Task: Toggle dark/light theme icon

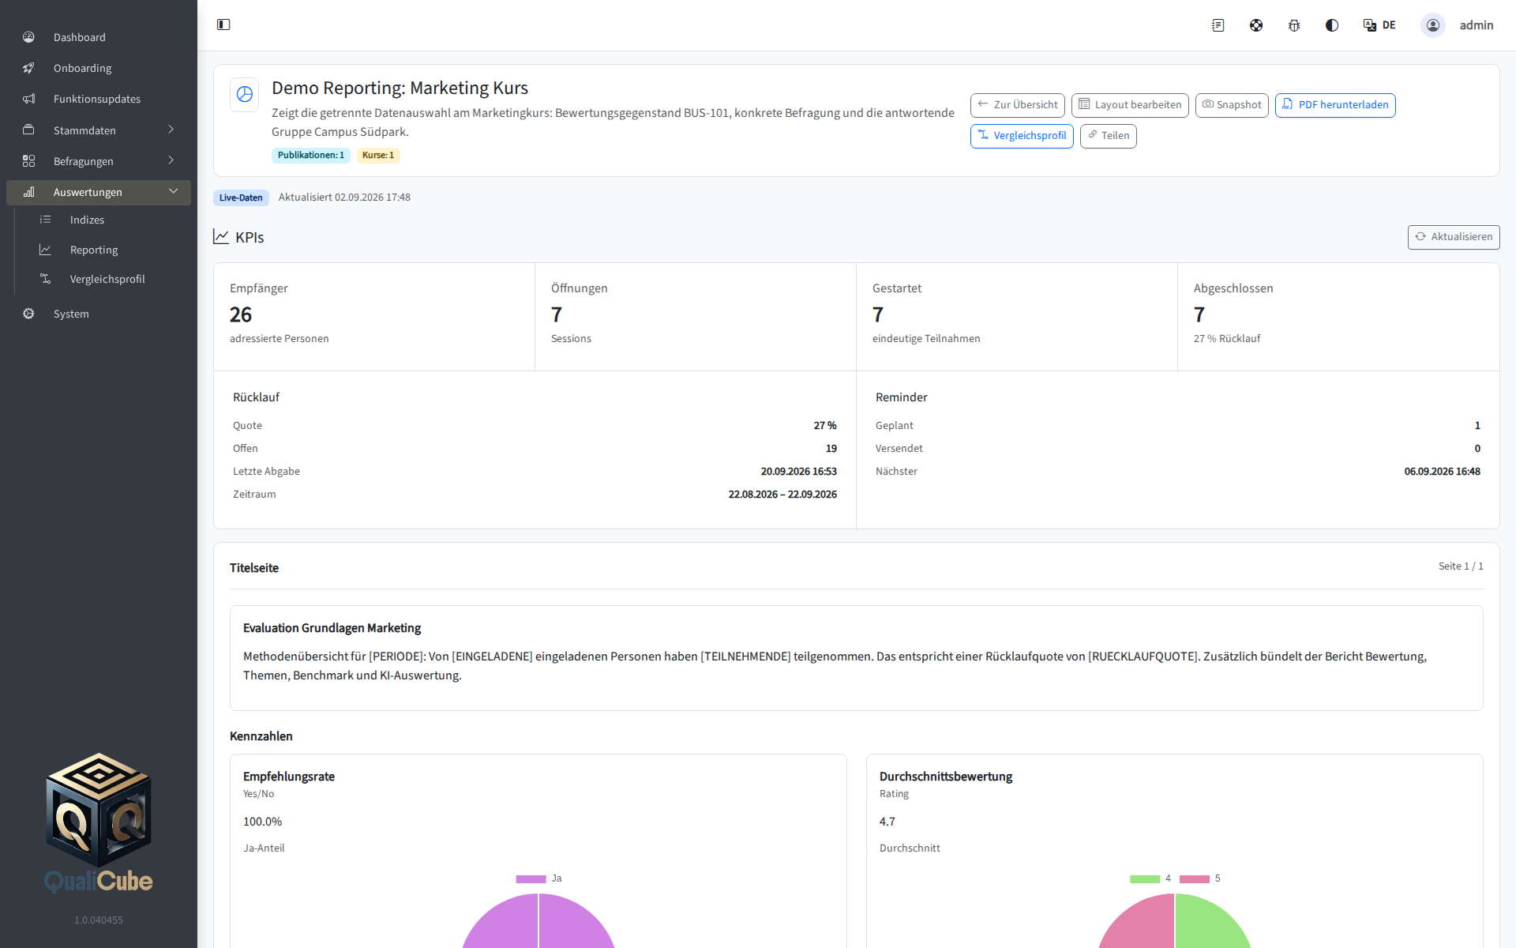Action: (x=1331, y=25)
